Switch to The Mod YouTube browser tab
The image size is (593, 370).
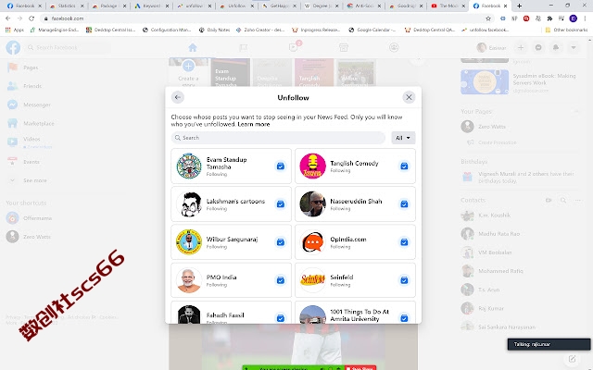(448, 6)
